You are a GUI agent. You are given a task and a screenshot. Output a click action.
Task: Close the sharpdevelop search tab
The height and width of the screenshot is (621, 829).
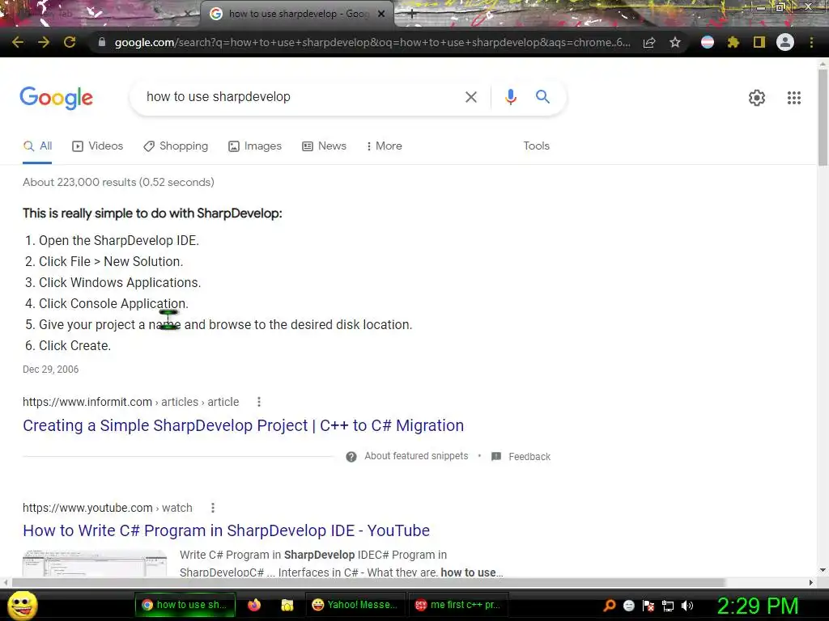381,15
